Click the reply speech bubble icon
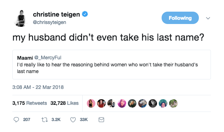The height and width of the screenshot is (132, 224). tap(16, 120)
